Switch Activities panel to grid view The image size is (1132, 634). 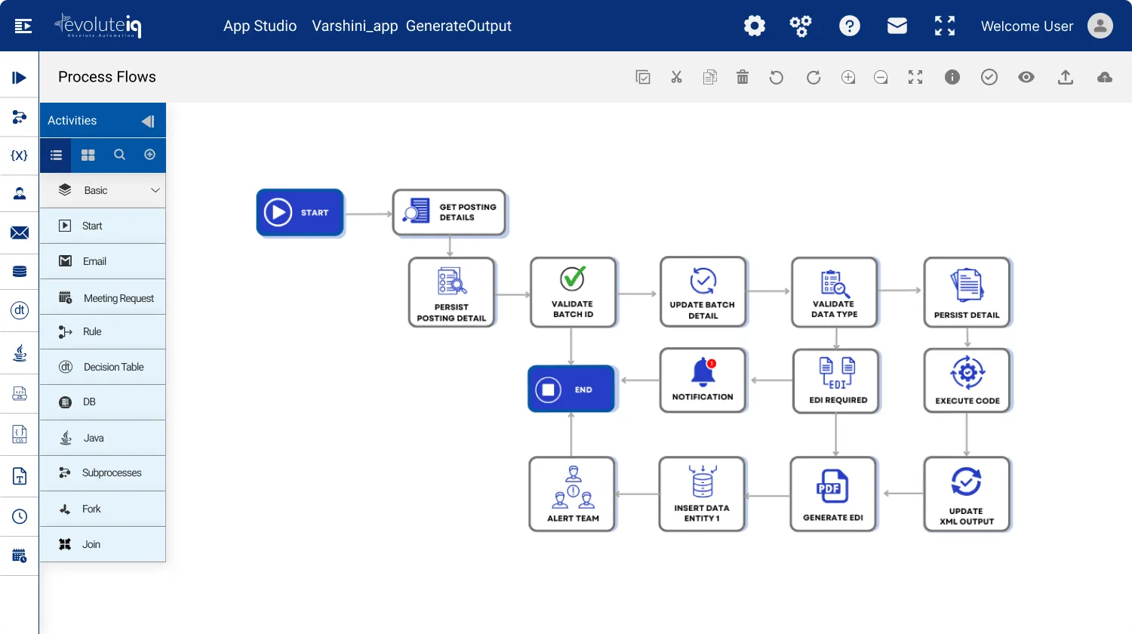click(x=88, y=155)
